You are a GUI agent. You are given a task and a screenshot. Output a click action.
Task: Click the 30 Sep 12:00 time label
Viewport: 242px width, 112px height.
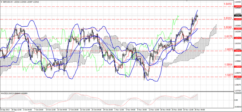[x=17, y=109]
